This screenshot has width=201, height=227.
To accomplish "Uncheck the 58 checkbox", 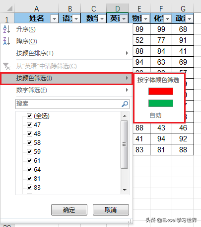I will coord(29,142).
